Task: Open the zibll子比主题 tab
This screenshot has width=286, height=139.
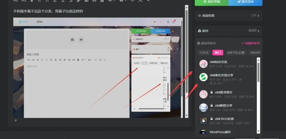Action: click(236, 53)
